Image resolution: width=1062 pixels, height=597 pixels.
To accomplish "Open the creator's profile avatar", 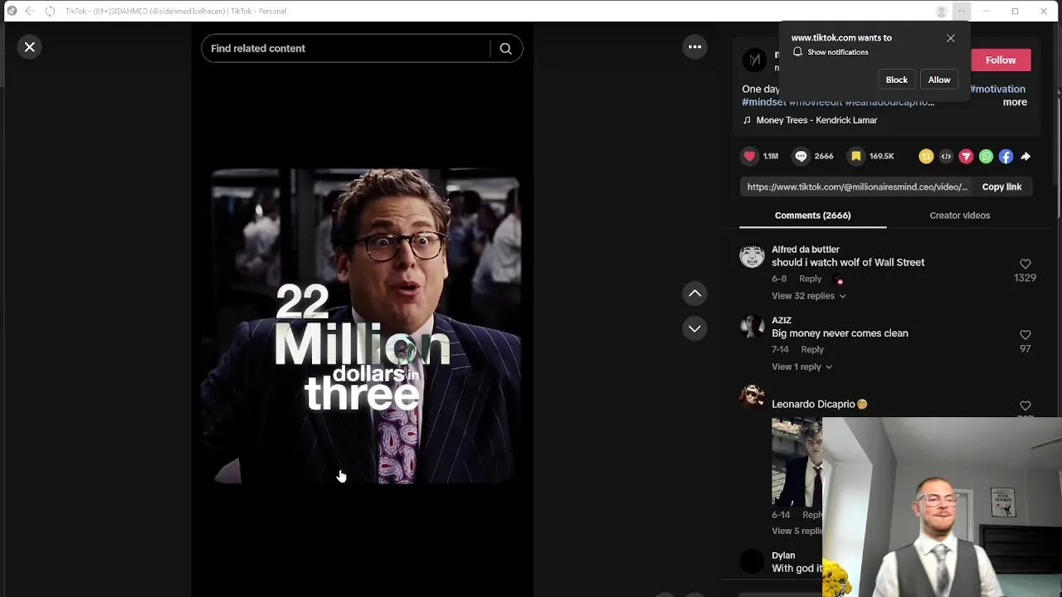I will pyautogui.click(x=754, y=60).
